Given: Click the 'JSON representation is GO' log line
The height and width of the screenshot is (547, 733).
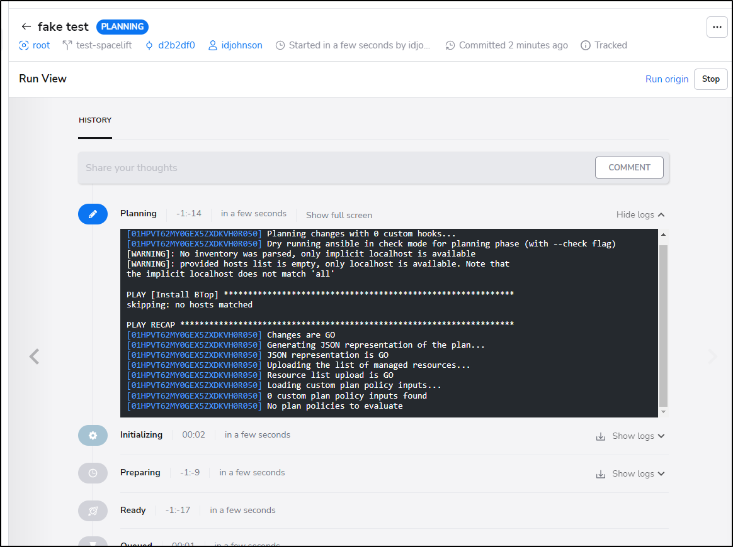Looking at the screenshot, I should pyautogui.click(x=258, y=355).
